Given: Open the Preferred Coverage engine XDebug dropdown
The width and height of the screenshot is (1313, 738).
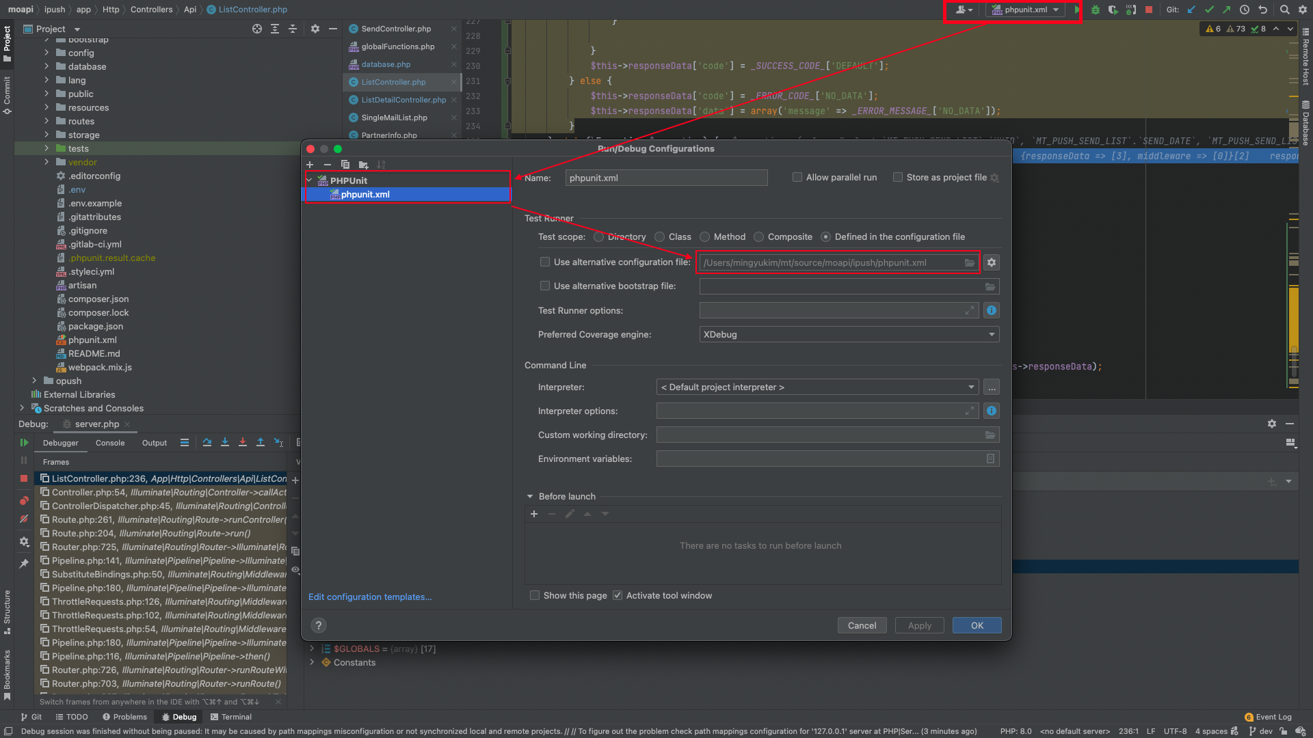Looking at the screenshot, I should (x=849, y=335).
